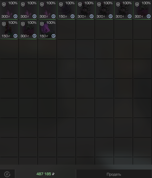Click clock icon on first row's last item
This screenshot has height=178, width=152.
point(149,16)
